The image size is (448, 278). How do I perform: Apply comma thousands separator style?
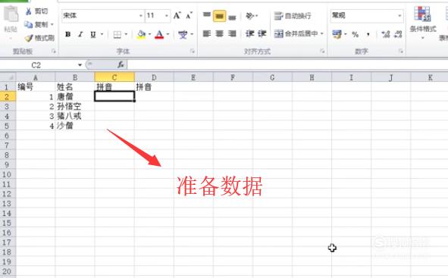368,35
